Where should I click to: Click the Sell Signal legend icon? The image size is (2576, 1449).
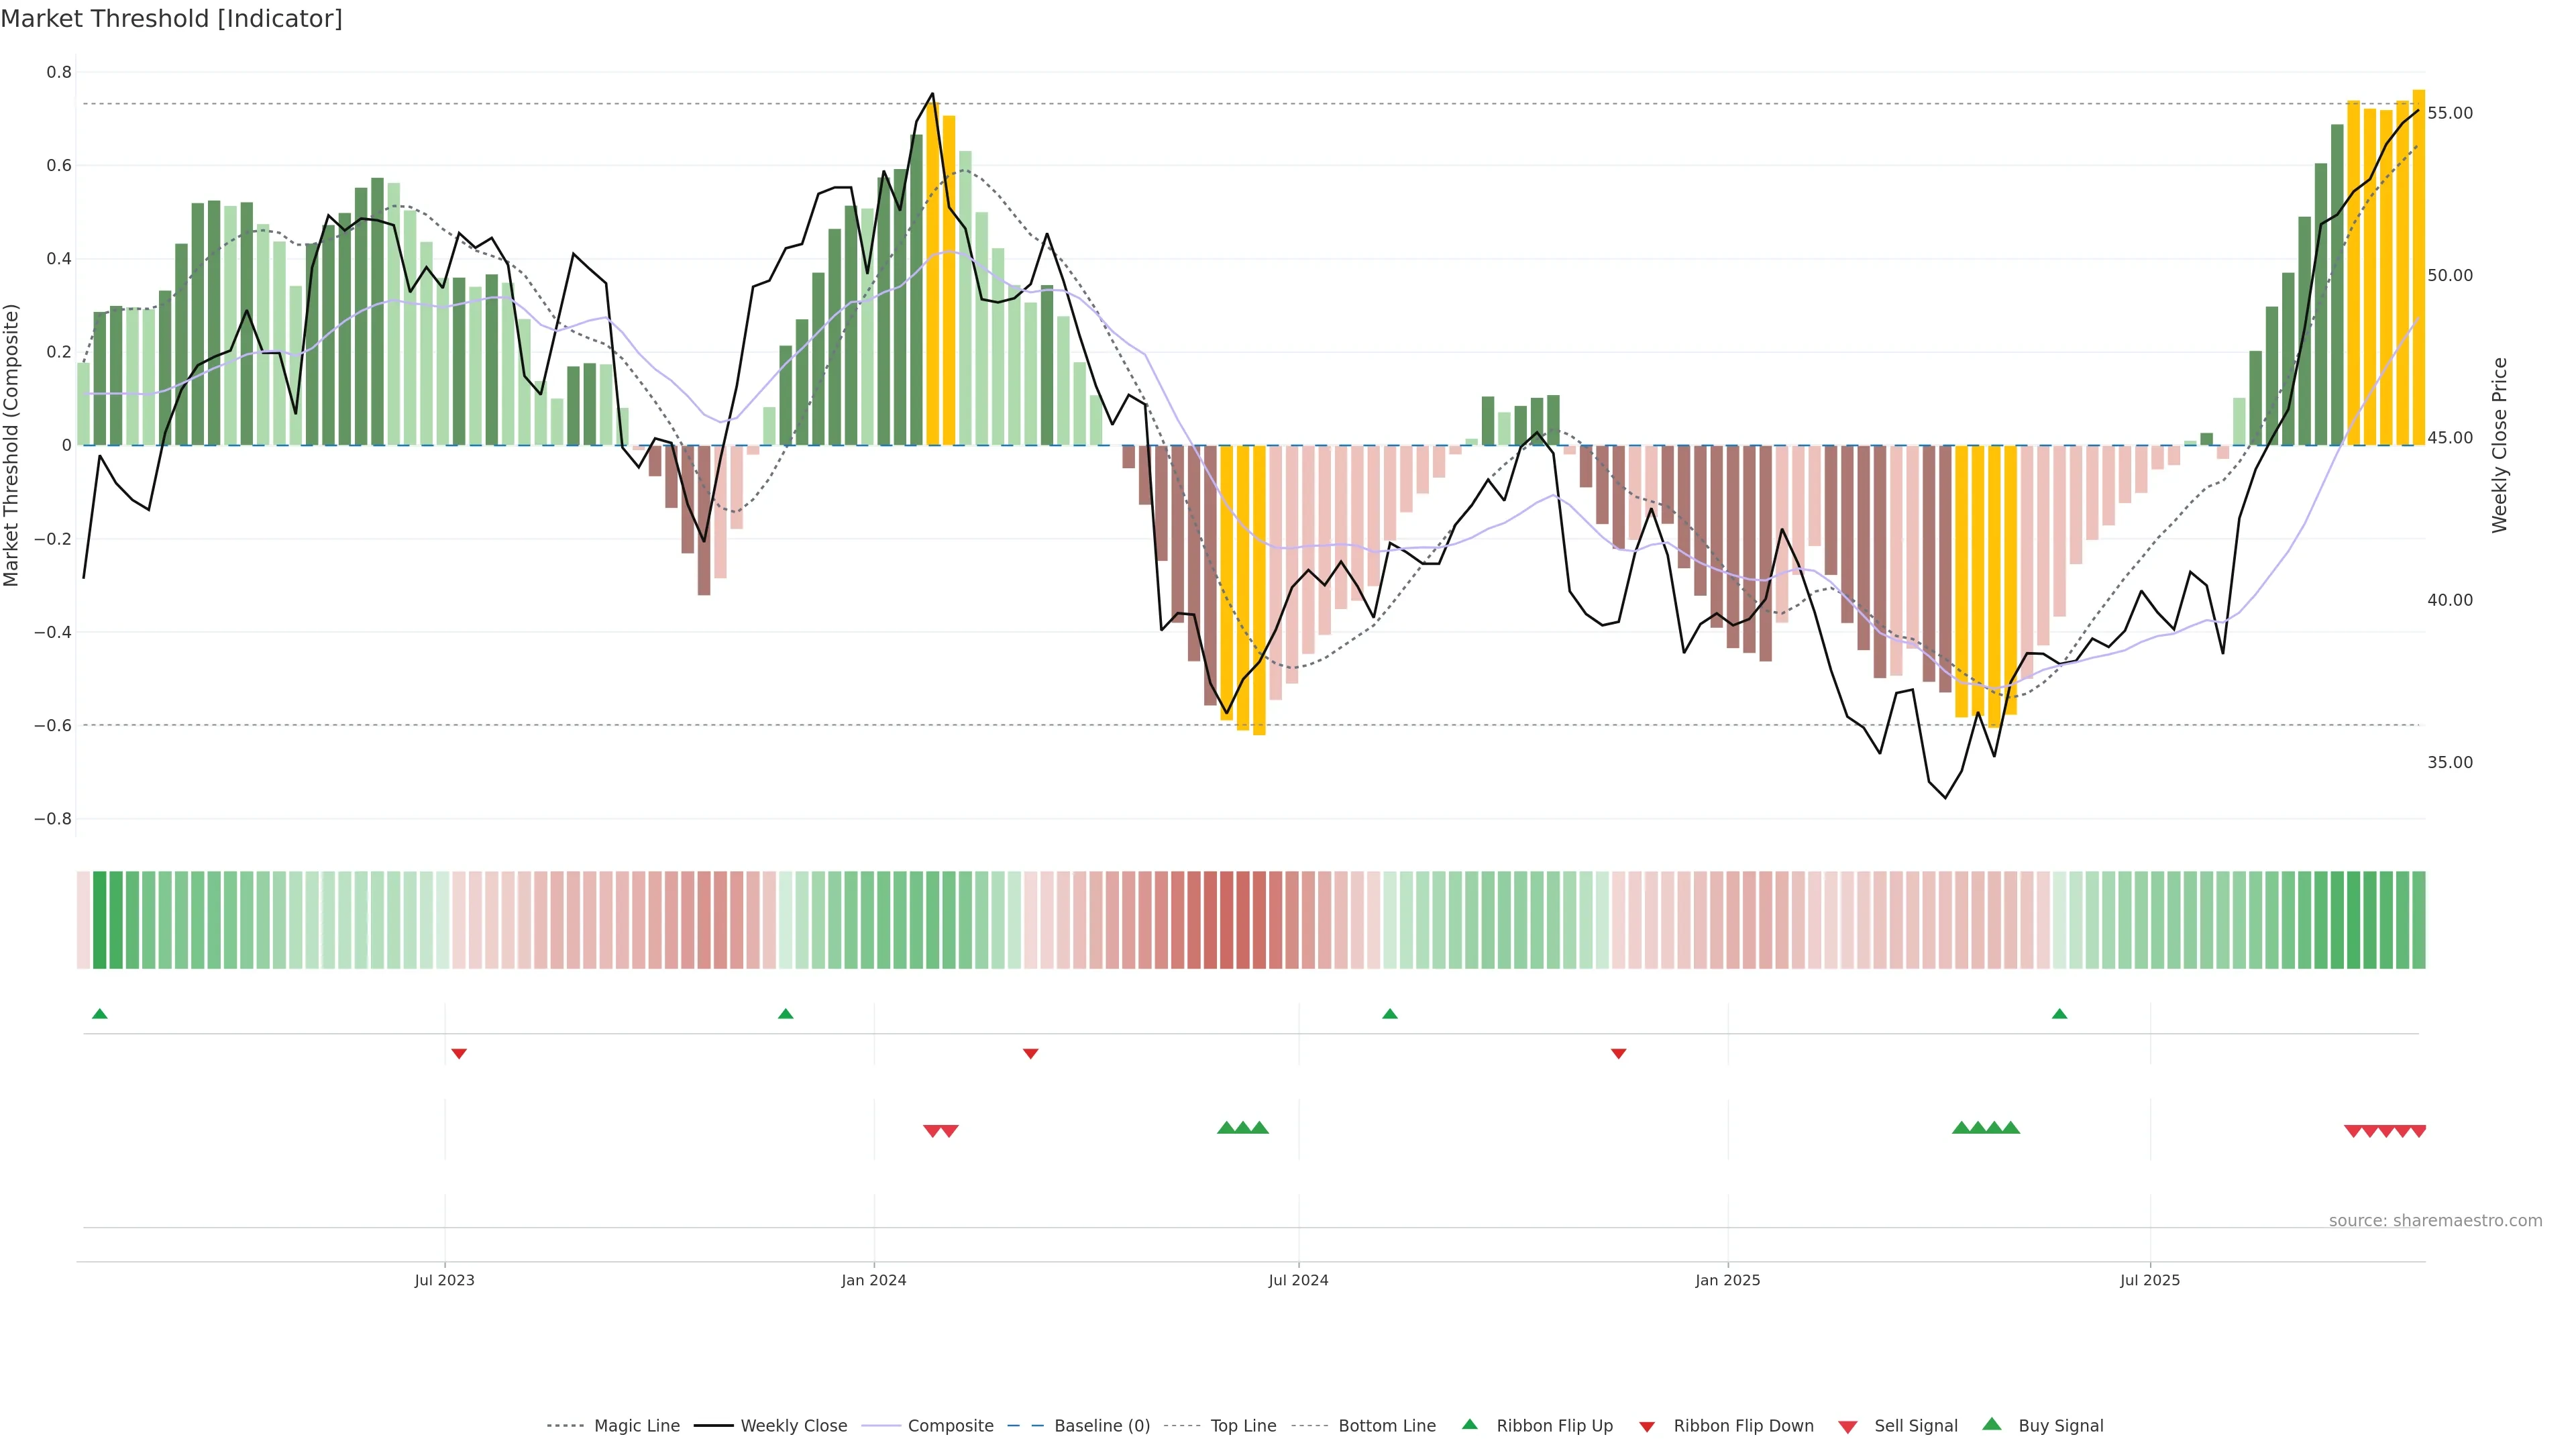pyautogui.click(x=1847, y=1426)
